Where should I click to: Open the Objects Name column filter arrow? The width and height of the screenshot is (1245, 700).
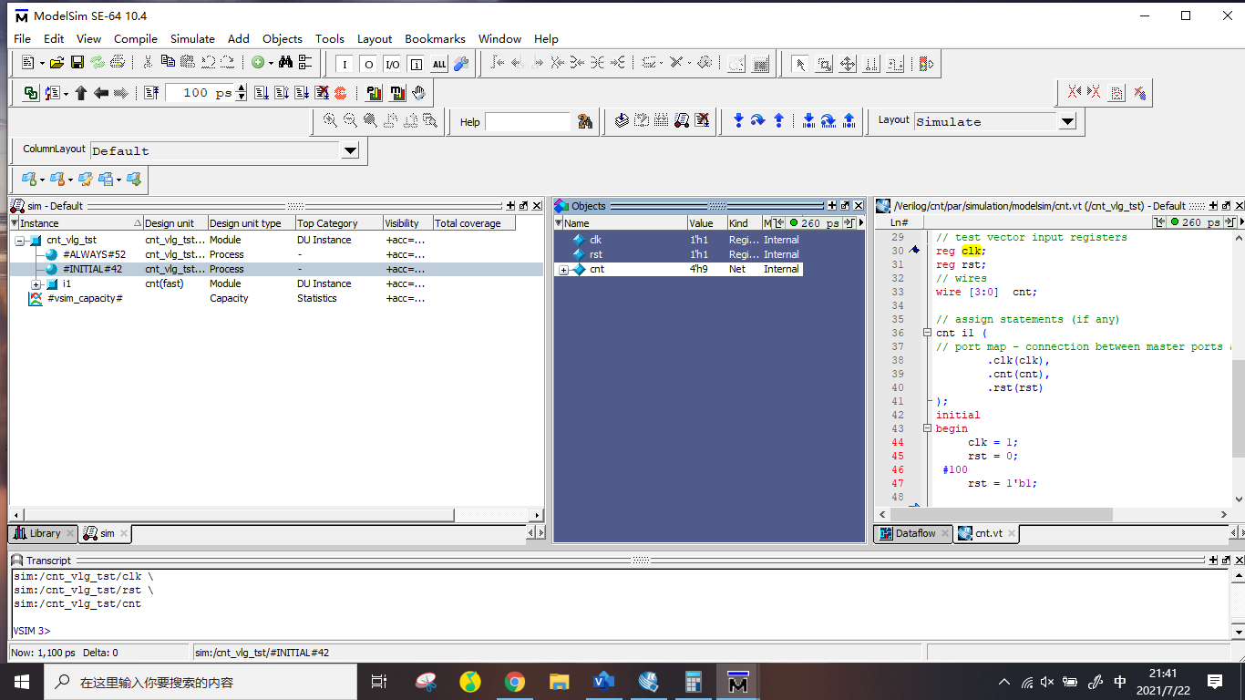coord(559,223)
